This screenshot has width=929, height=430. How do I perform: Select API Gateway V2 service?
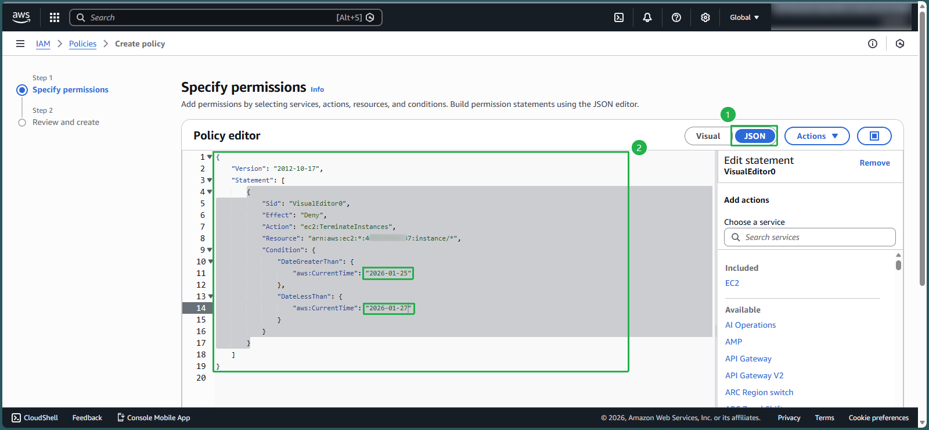[754, 375]
